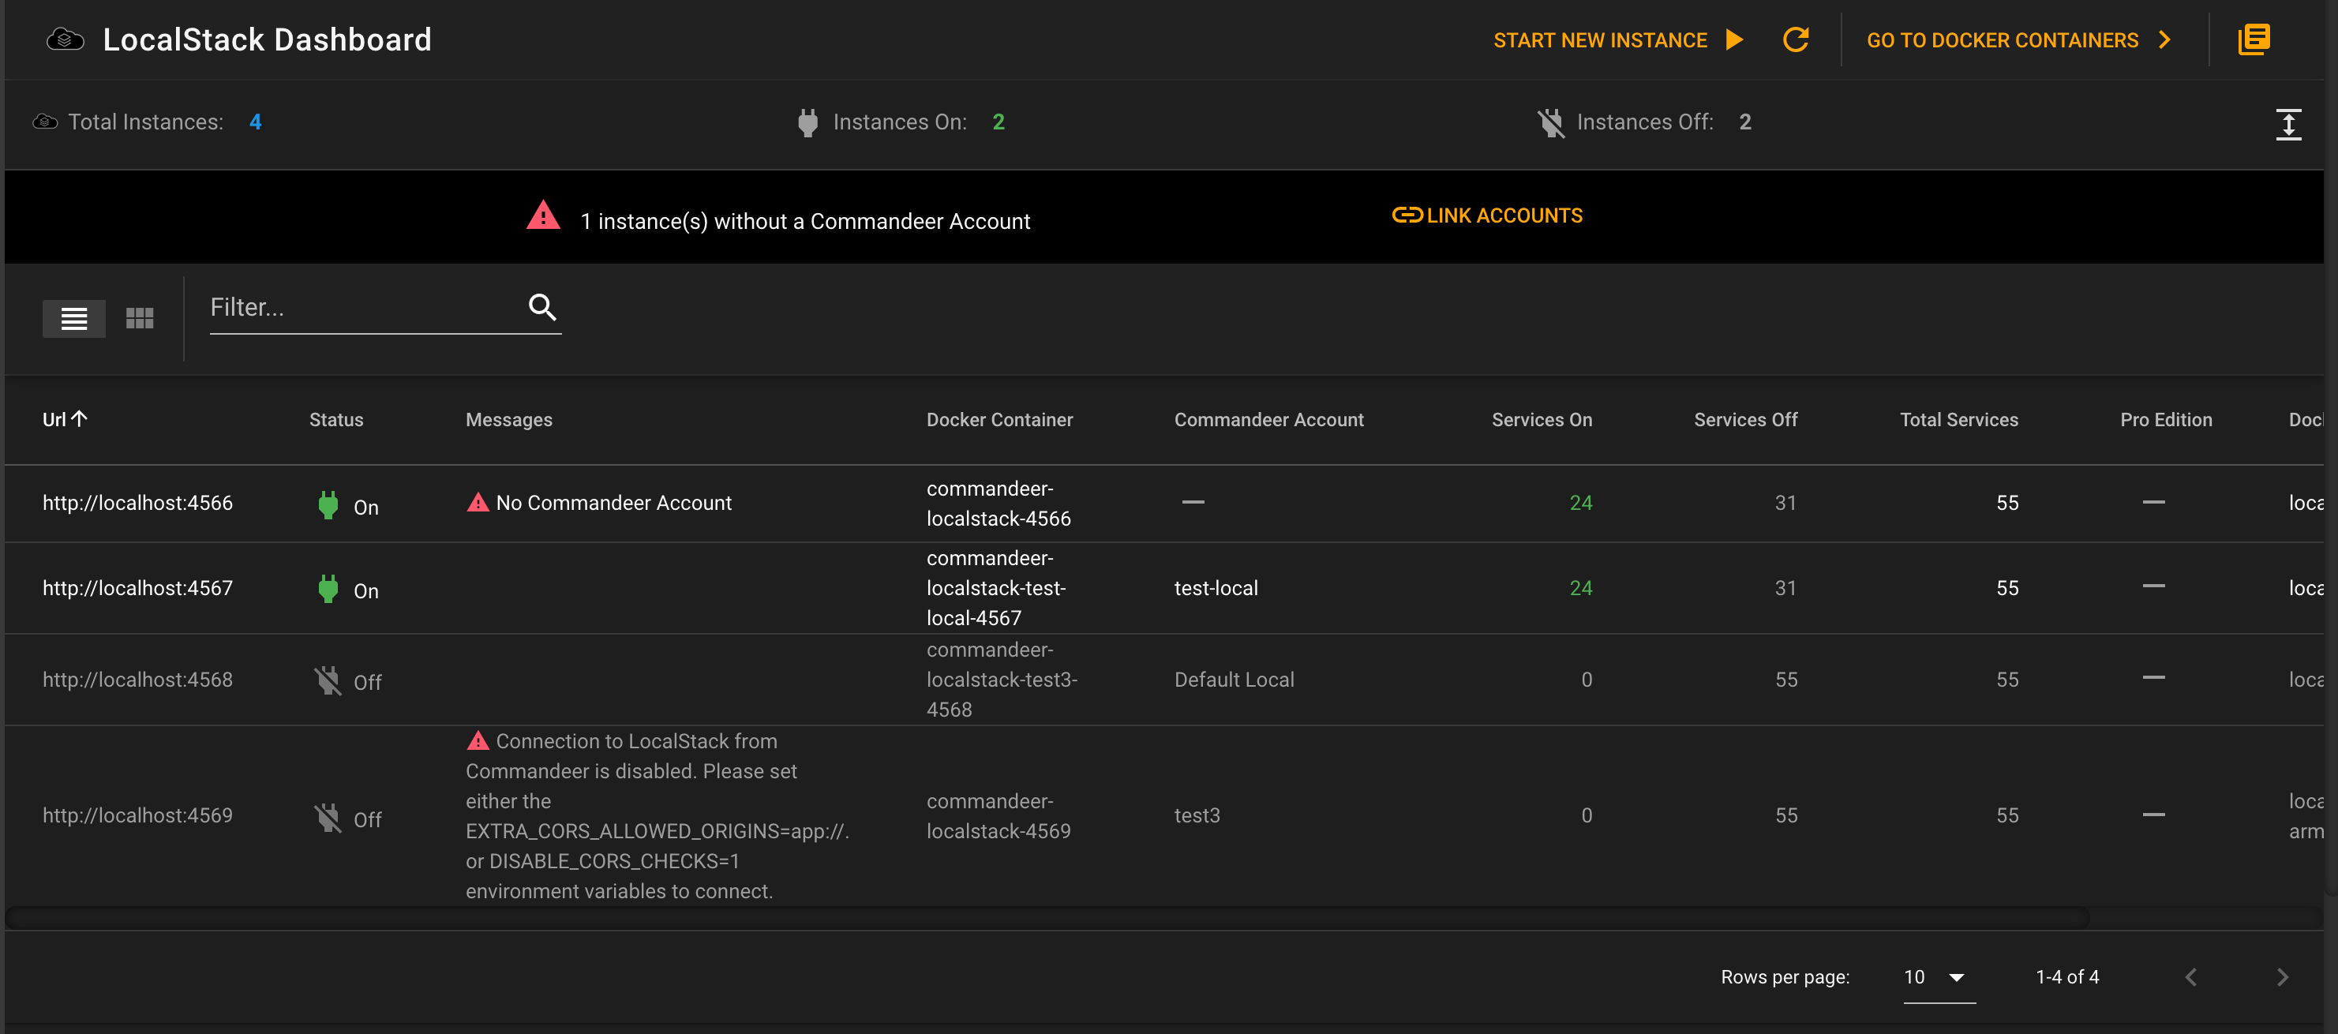Click the Url sort arrow
Screen dimensions: 2338x1034
[x=80, y=418]
